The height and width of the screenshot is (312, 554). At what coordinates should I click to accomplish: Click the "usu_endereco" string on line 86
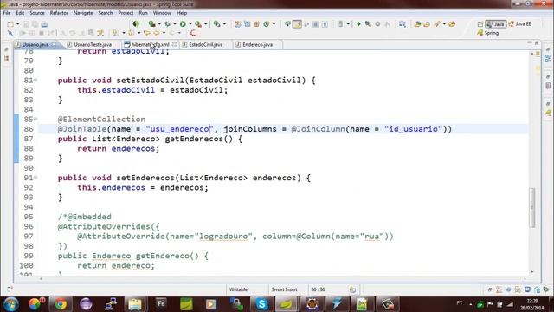[180, 129]
